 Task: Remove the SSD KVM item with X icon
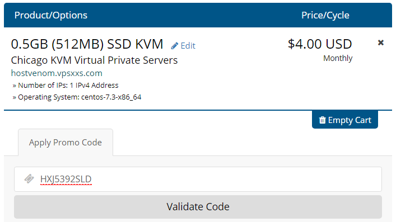(380, 42)
